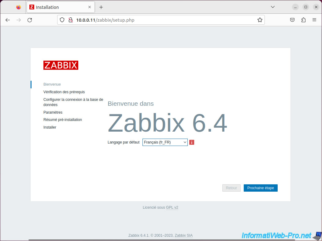Click the red language info icon
Screen dimensions: 322x241
point(192,142)
